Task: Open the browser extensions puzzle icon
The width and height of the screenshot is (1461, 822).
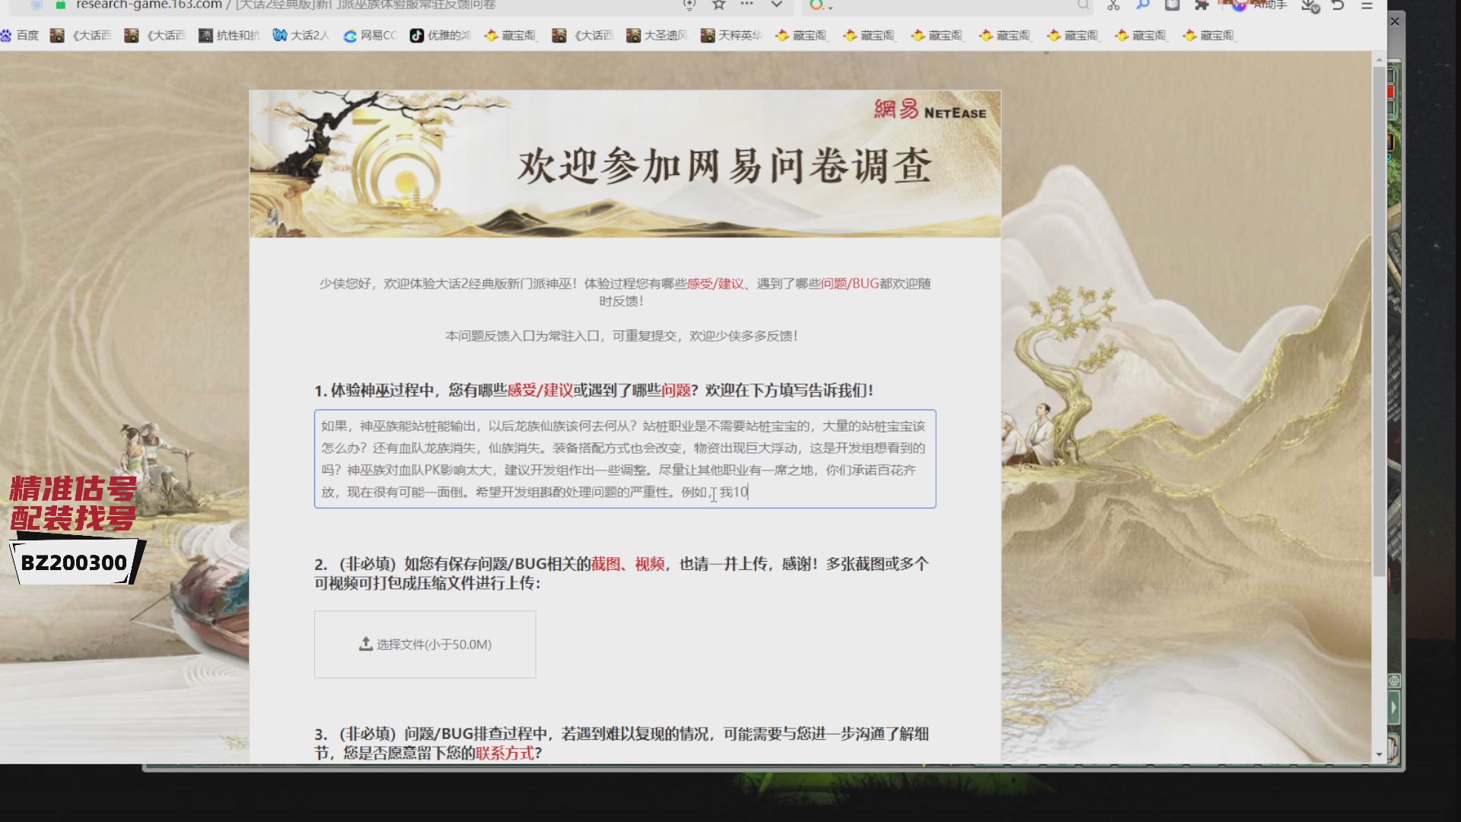Action: pos(1201,6)
